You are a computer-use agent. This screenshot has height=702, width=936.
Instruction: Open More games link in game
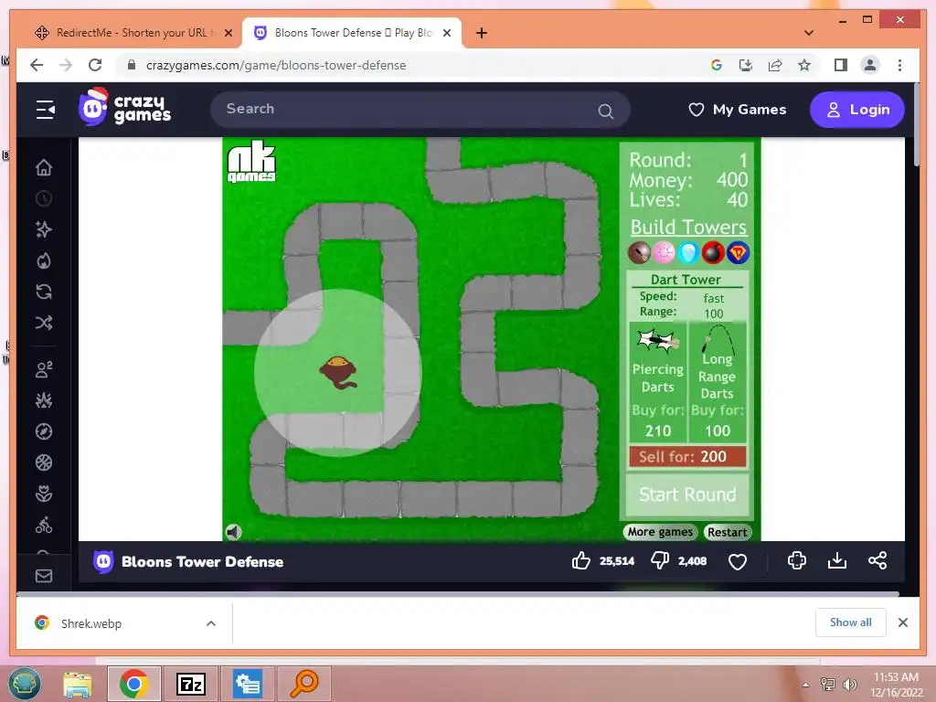point(660,532)
